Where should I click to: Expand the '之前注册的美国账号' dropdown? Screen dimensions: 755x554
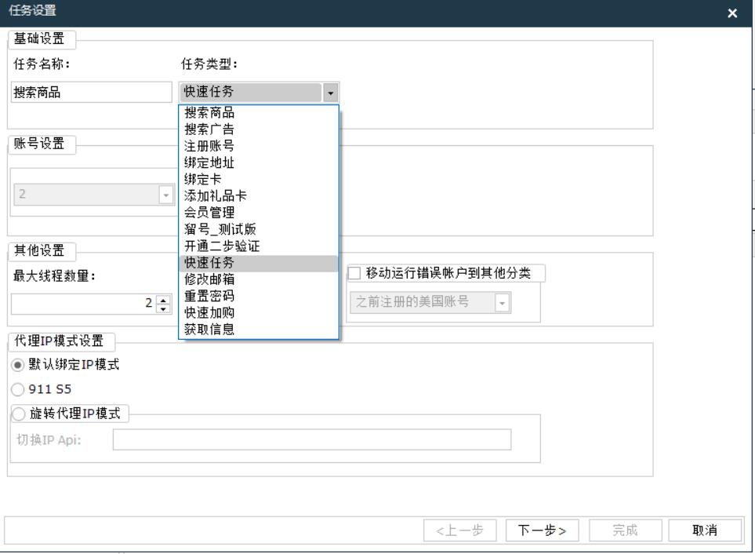point(502,302)
